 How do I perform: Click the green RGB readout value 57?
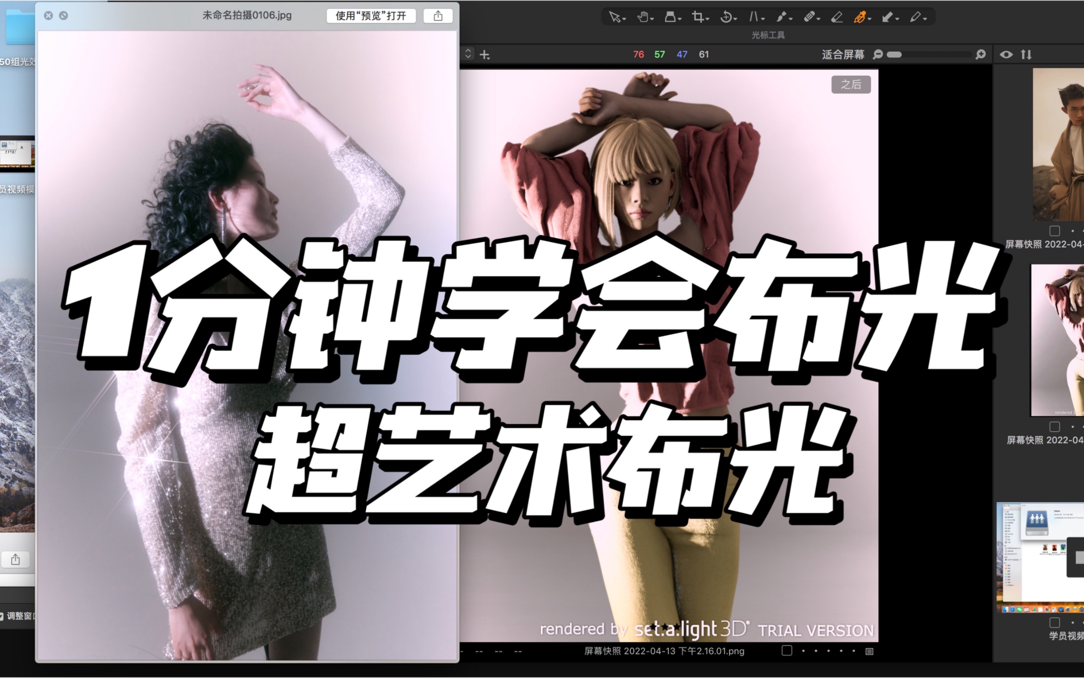660,54
